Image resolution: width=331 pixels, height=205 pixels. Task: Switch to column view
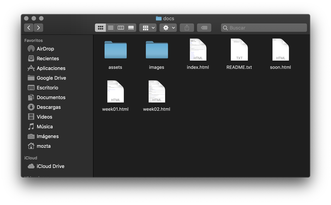(121, 28)
